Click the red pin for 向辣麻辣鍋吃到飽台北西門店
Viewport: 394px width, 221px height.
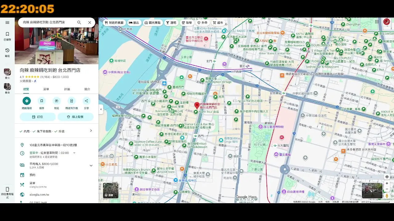[197, 106]
